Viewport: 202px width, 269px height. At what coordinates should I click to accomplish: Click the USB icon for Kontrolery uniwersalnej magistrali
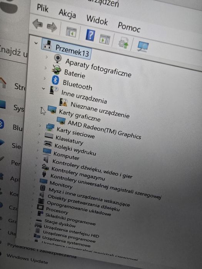[44, 174]
